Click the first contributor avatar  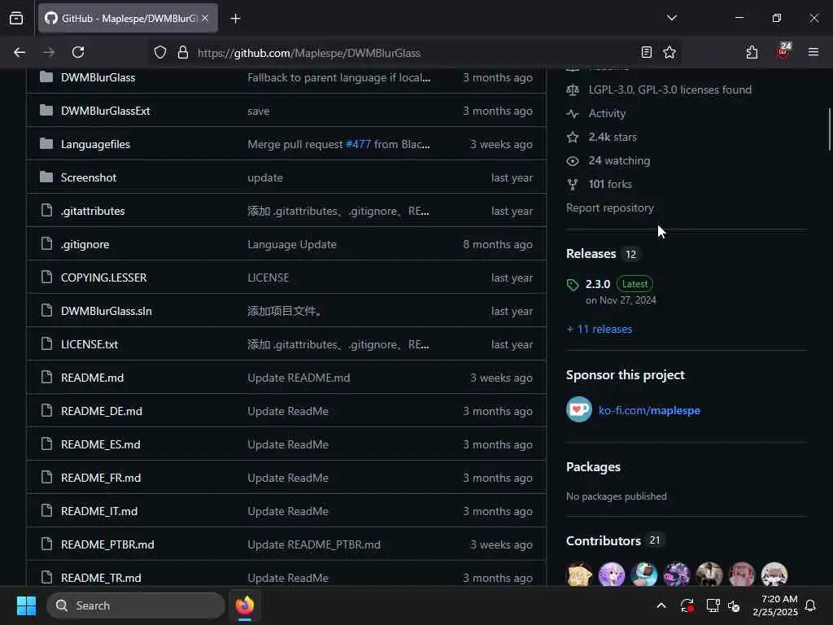tap(579, 575)
